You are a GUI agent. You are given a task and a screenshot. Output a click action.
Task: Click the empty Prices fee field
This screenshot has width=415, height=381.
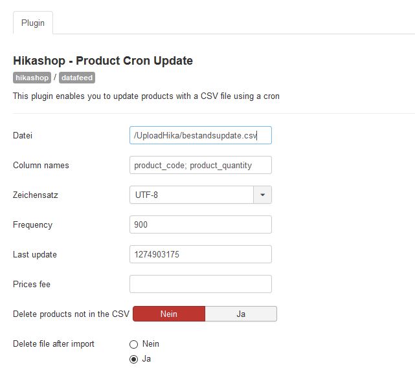coord(200,284)
